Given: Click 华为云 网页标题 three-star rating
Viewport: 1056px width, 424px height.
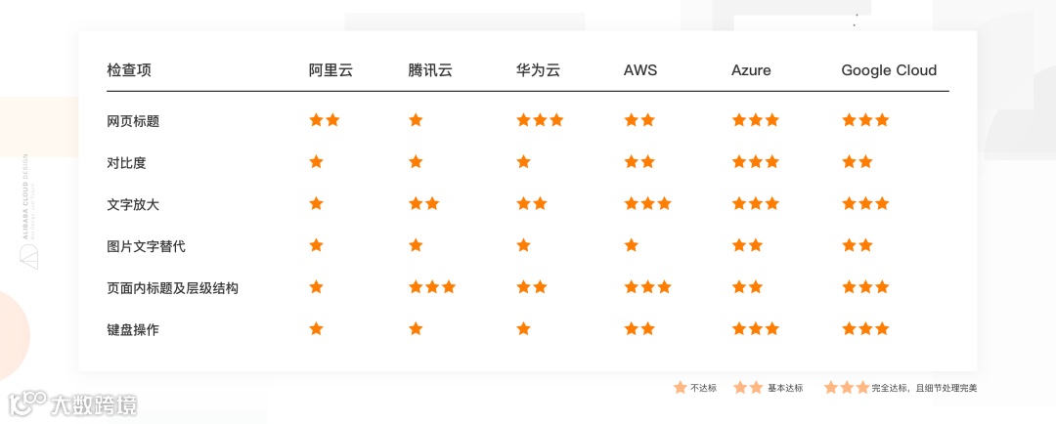Looking at the screenshot, I should coord(540,120).
